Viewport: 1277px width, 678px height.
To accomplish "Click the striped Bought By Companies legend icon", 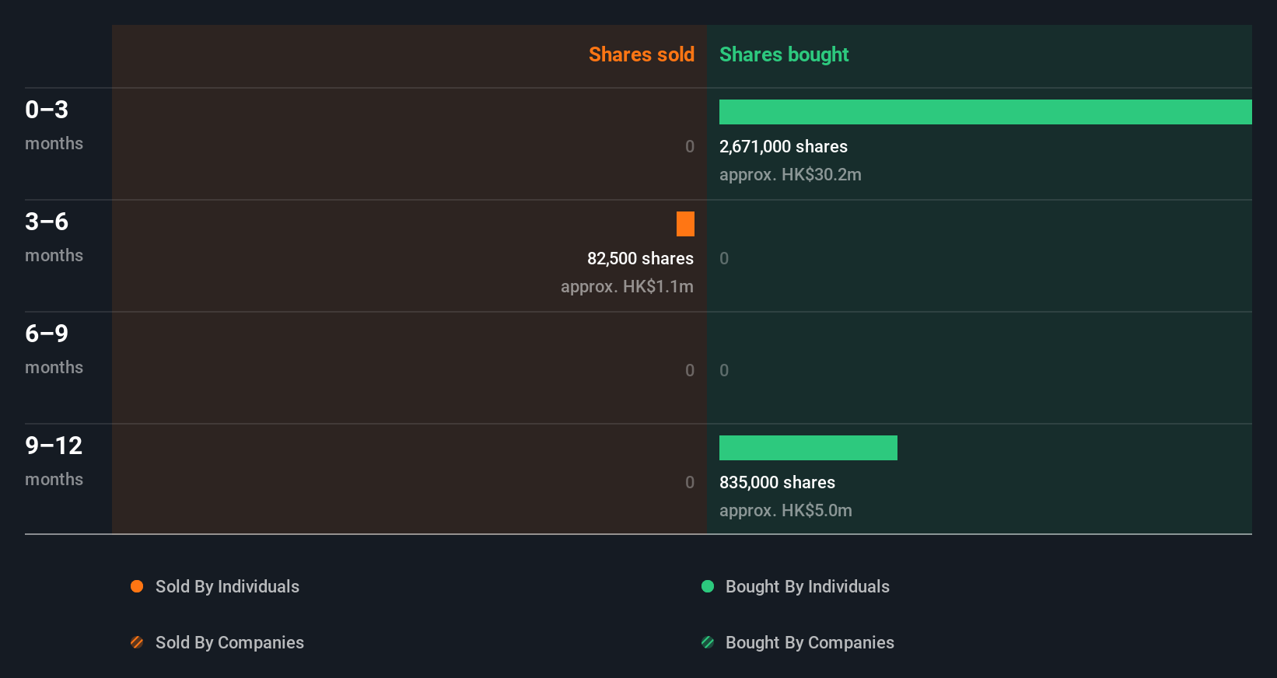I will pyautogui.click(x=708, y=642).
